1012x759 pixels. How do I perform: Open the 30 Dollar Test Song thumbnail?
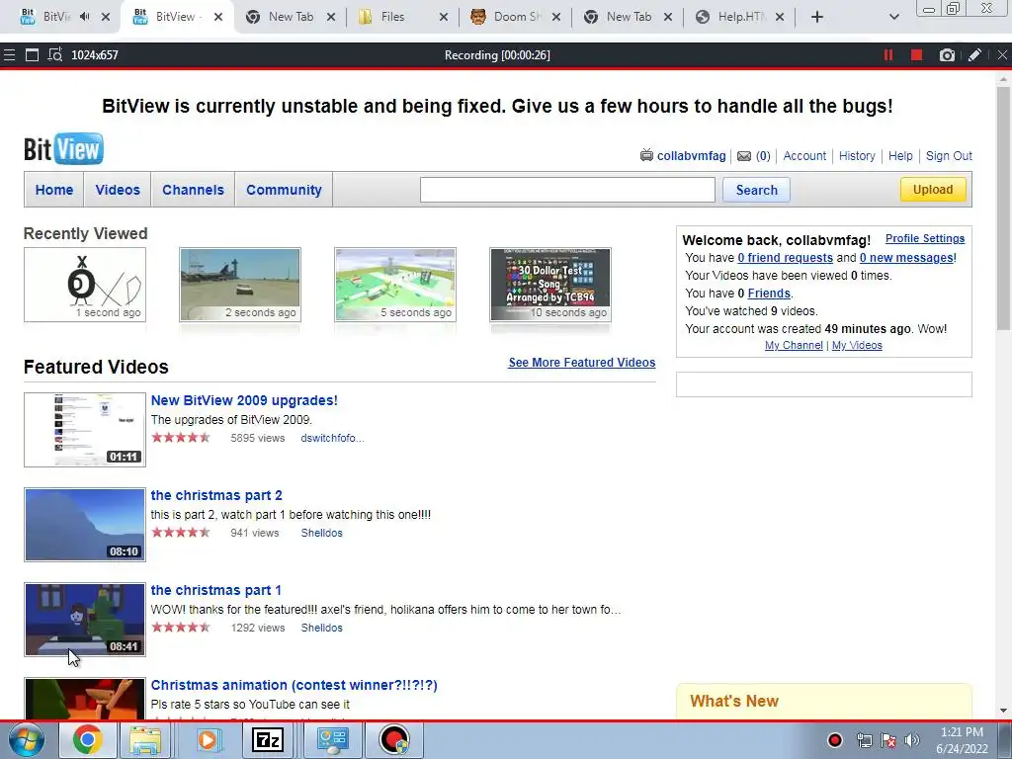pos(550,285)
